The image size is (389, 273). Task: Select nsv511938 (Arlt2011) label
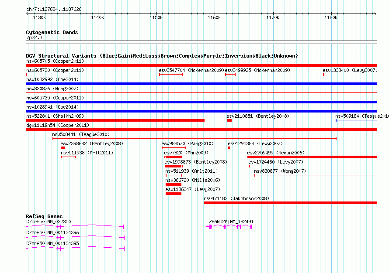tap(87, 153)
